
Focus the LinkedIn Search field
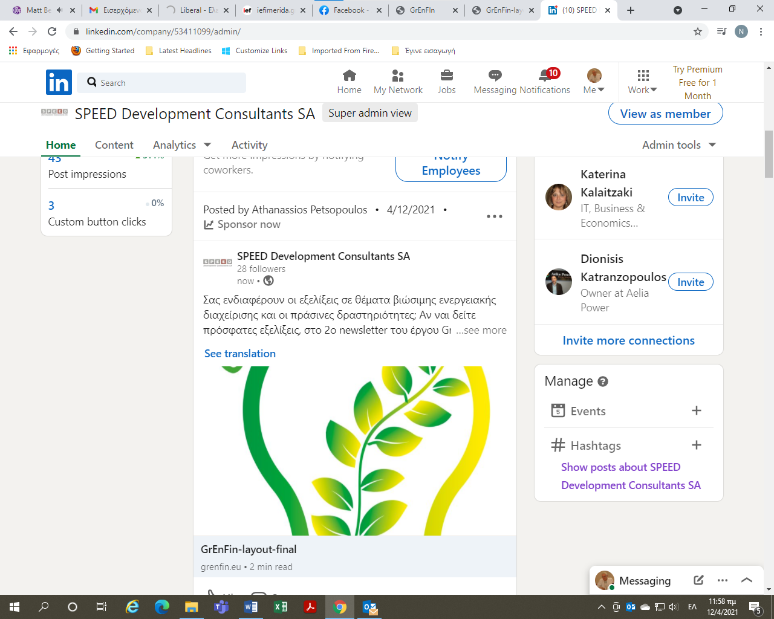(x=161, y=83)
